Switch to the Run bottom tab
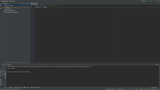Screen dimensions: 160x90 [5, 87]
